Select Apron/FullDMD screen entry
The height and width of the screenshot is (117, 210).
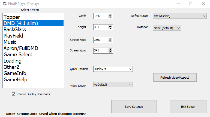tap(33, 48)
